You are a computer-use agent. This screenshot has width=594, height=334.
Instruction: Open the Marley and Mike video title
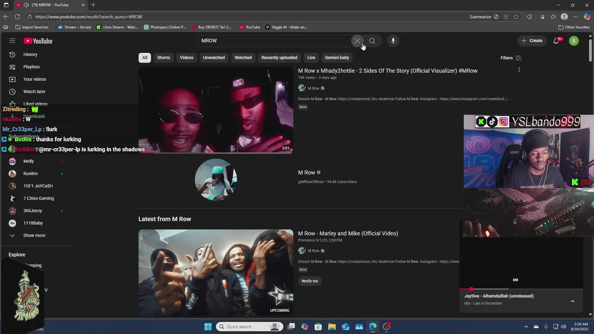click(x=348, y=233)
